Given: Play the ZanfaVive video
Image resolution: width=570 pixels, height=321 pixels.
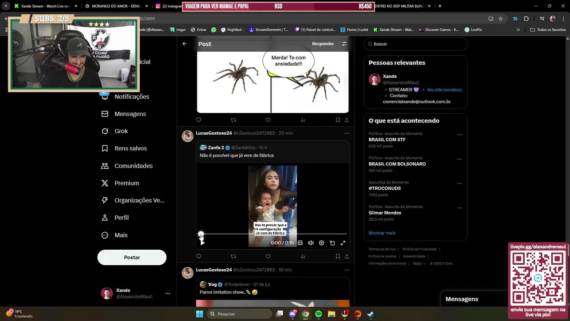Looking at the screenshot, I should click(x=203, y=243).
